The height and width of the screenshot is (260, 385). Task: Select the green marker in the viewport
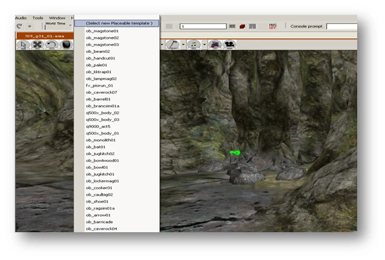235,153
